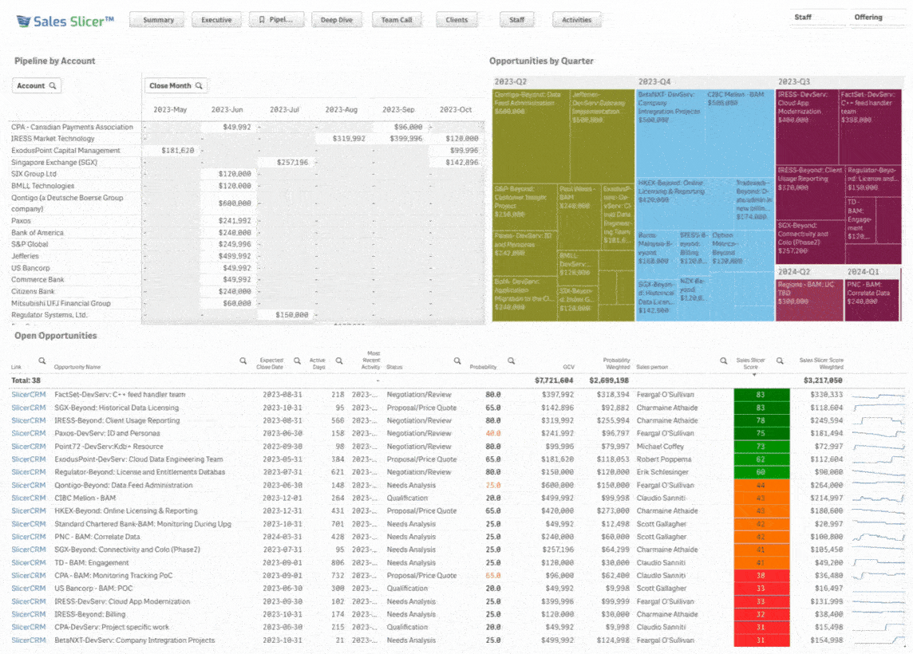
Task: Click search icon beside Expected Close Date
Action: pos(297,360)
